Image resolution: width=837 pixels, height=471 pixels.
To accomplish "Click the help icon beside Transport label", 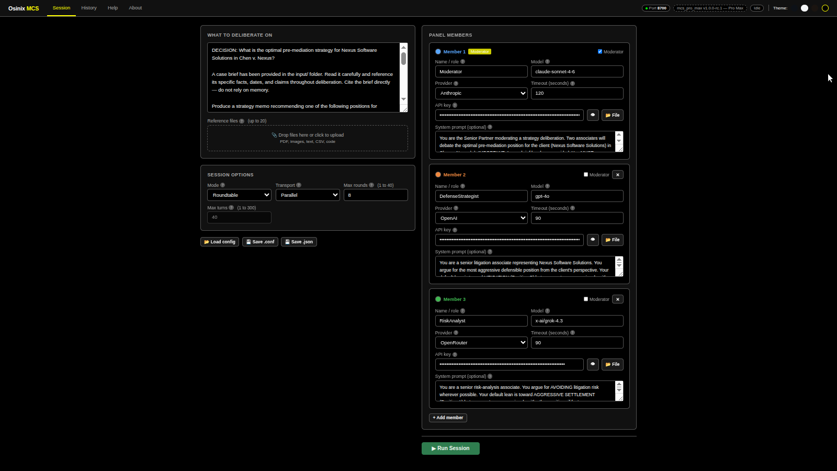I will click(299, 185).
